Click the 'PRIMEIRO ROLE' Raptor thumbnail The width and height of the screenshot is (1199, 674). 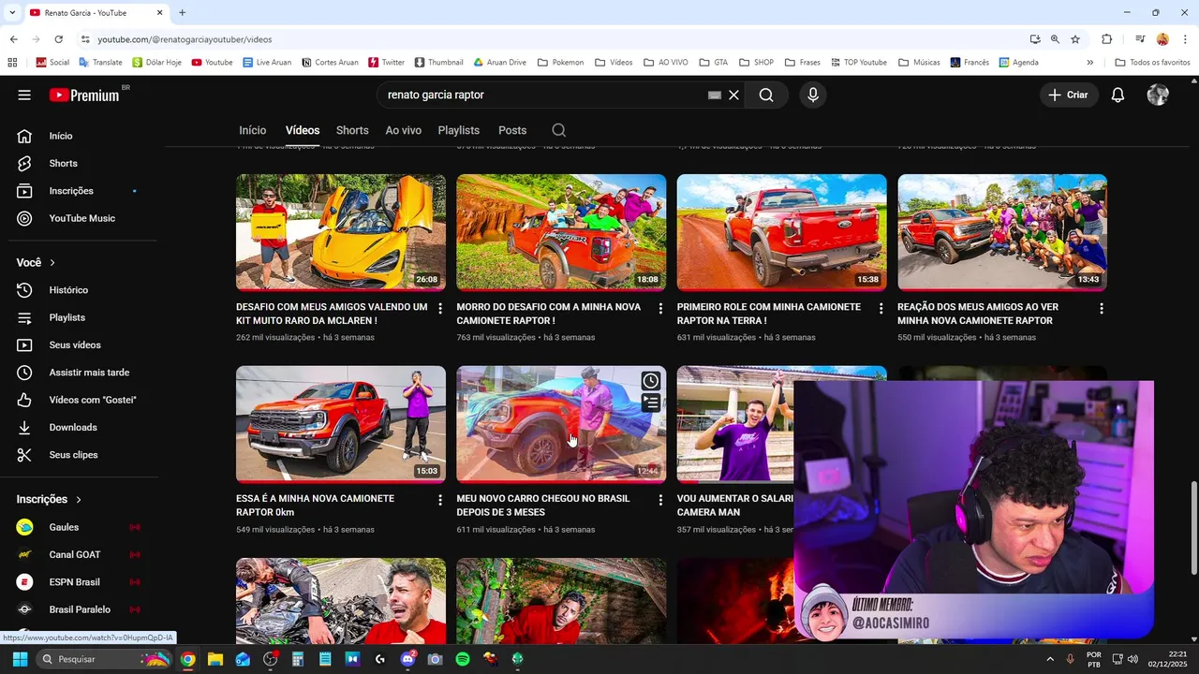click(782, 232)
